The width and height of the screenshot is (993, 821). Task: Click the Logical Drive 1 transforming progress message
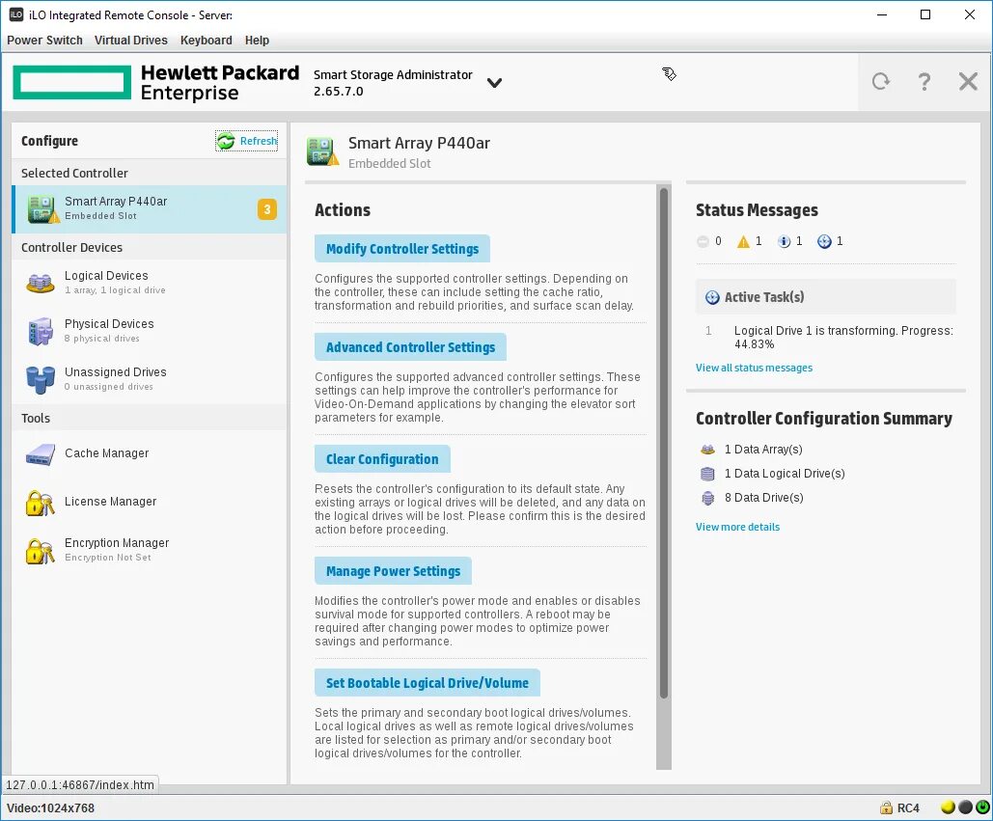tap(843, 338)
